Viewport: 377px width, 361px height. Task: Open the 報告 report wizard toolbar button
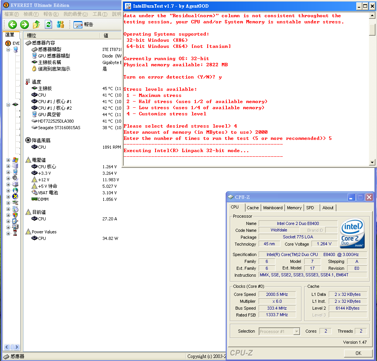[x=83, y=25]
